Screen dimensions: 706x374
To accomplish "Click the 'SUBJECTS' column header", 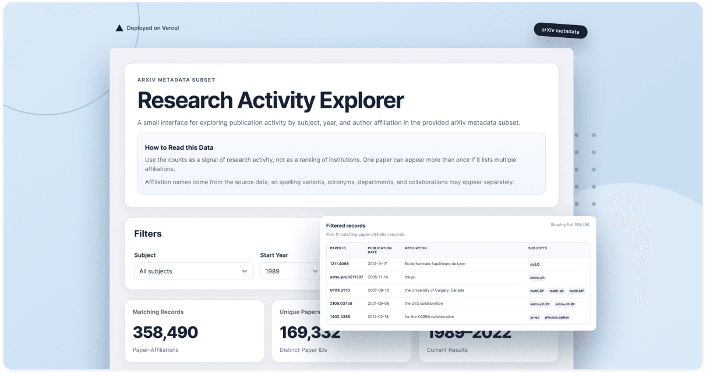I will pyautogui.click(x=537, y=248).
